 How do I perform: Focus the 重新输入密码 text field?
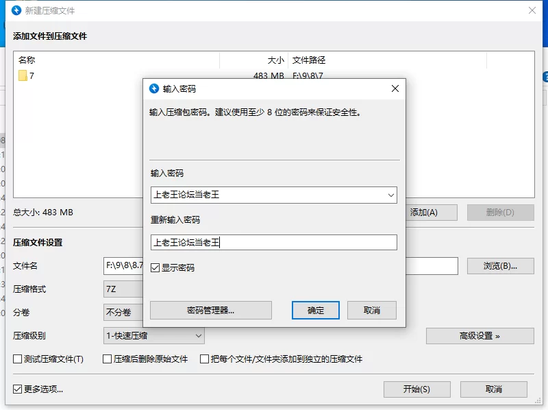(273, 243)
